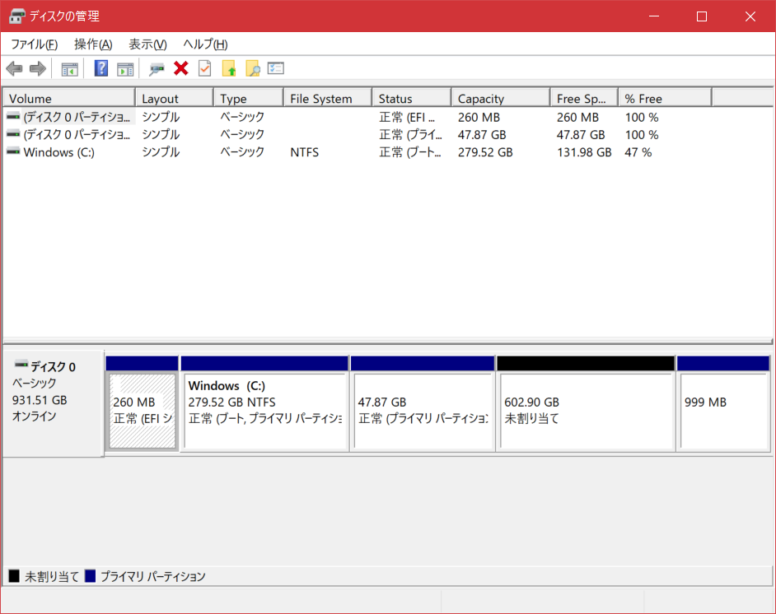Viewport: 776px width, 614px height.
Task: Click the connect/refresh disk toolbar icon
Action: click(157, 69)
